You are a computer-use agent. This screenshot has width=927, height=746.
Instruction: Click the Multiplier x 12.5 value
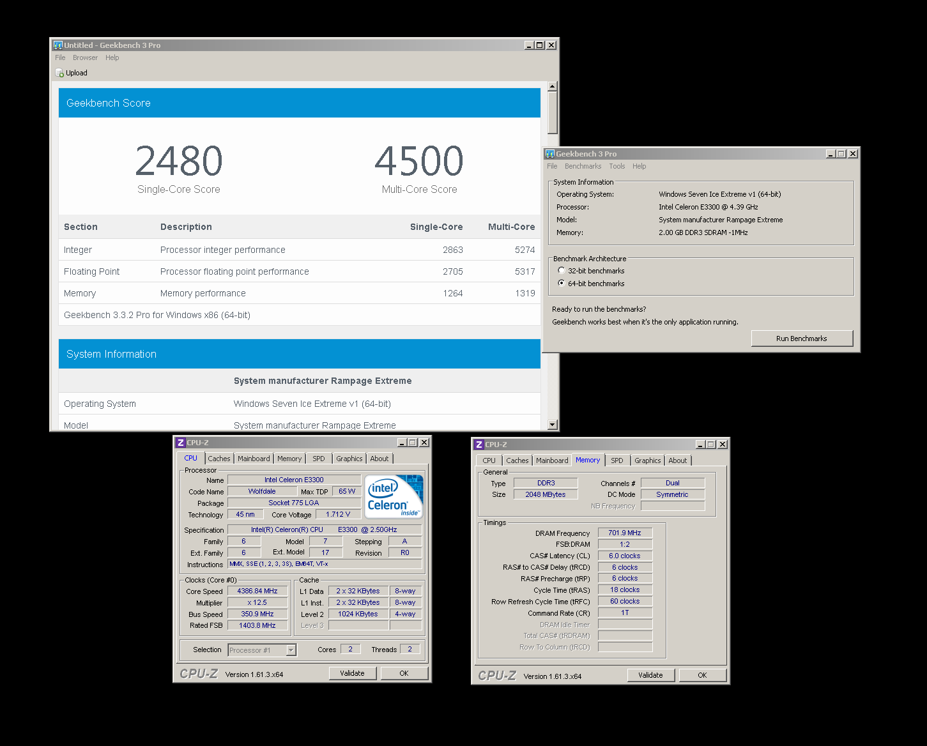(257, 602)
